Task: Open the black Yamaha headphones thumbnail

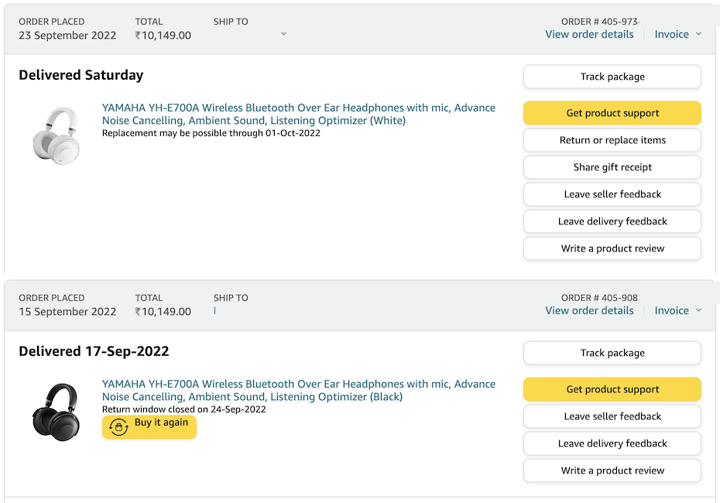Action: point(56,410)
